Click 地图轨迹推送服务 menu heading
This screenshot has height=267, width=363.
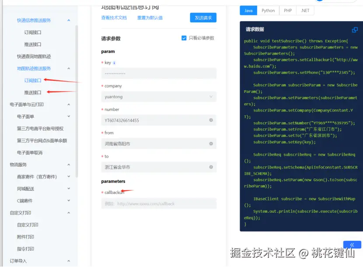(34, 68)
